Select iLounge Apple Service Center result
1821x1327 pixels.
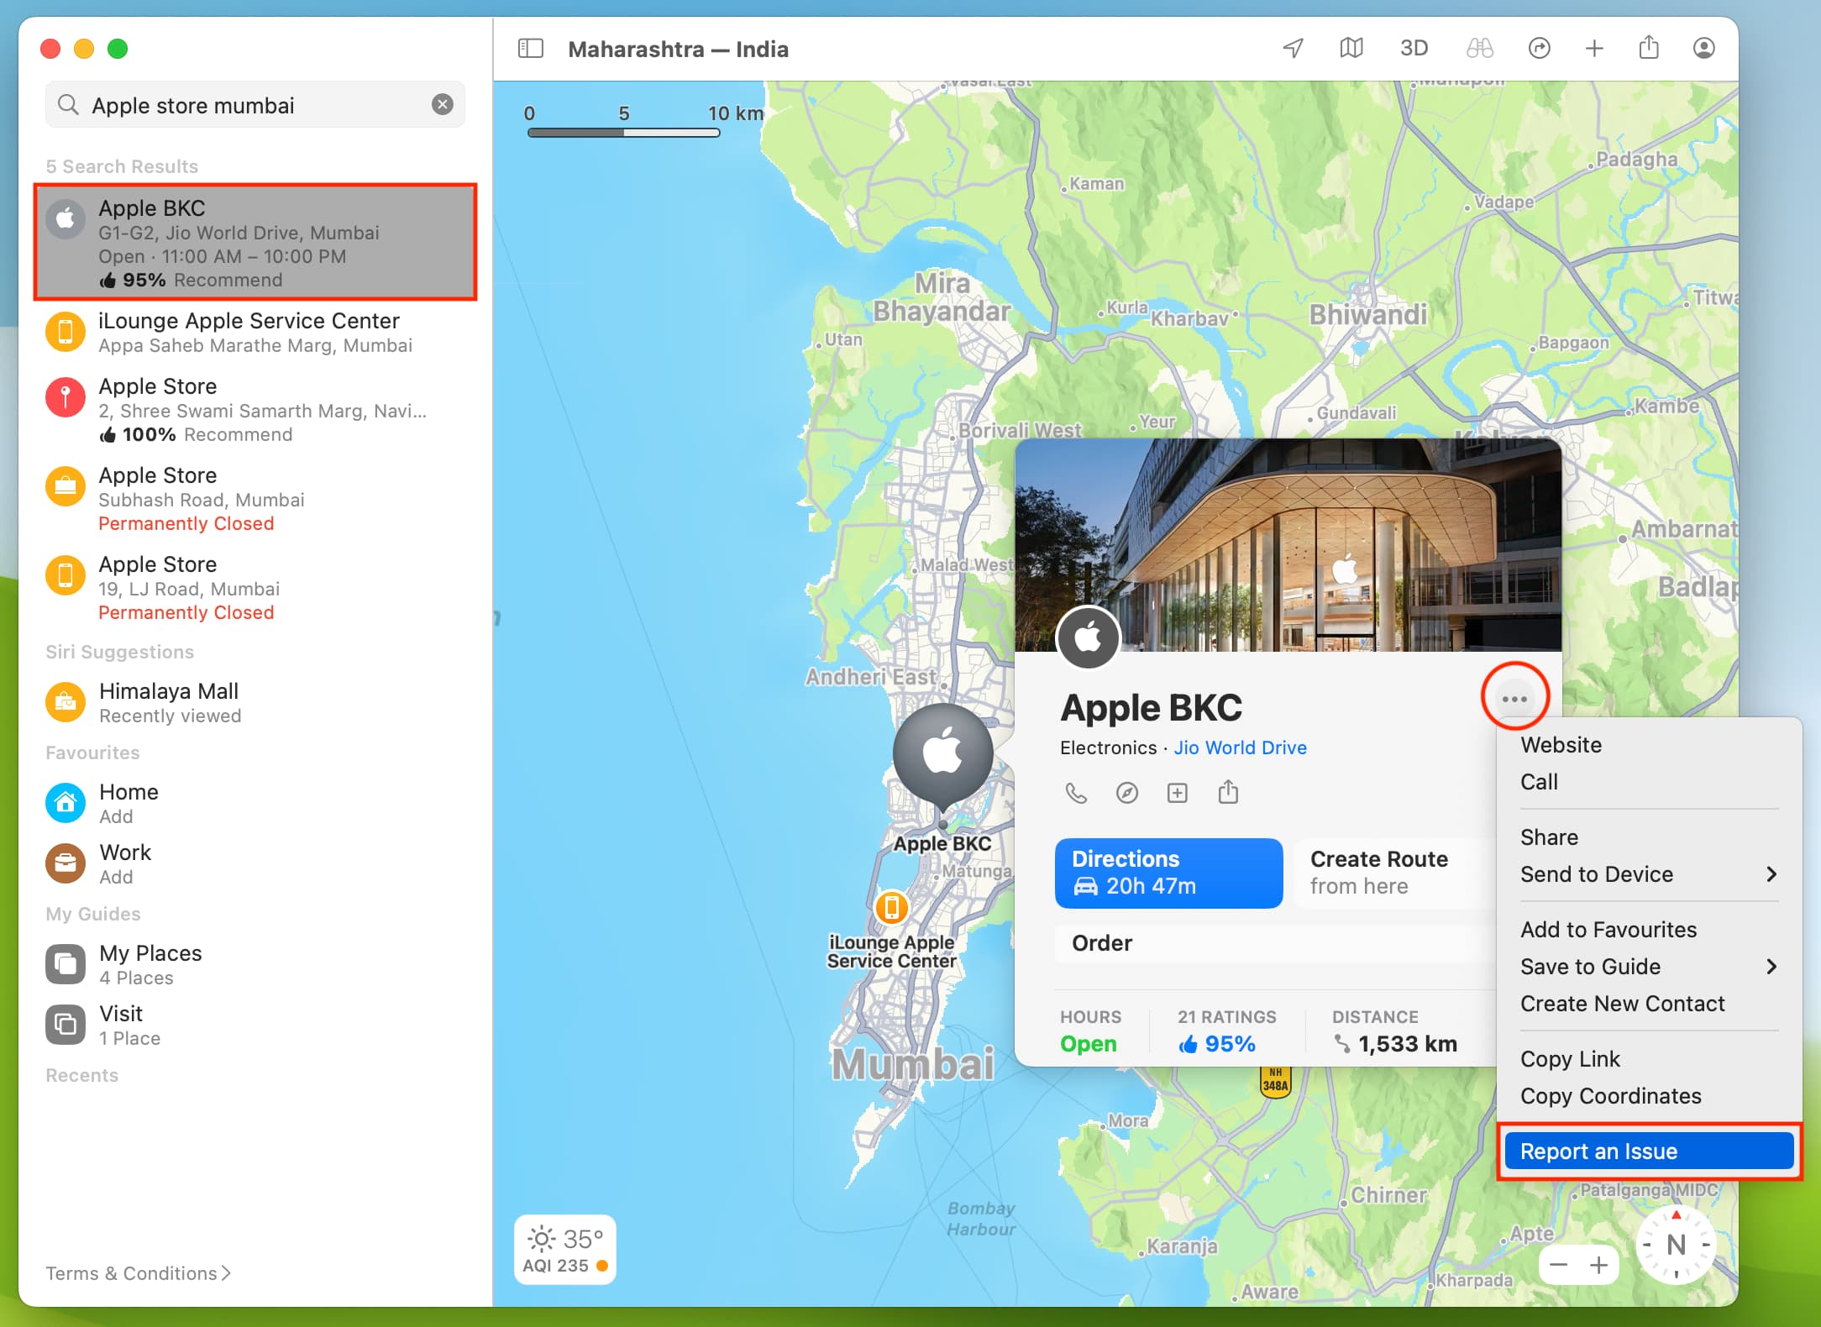(255, 332)
